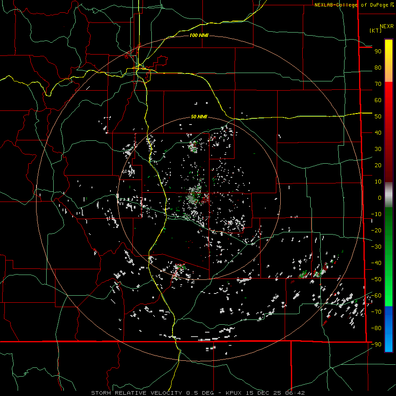Click the -60 value on the velocity scale
This screenshot has width=396, height=396.
(x=376, y=296)
